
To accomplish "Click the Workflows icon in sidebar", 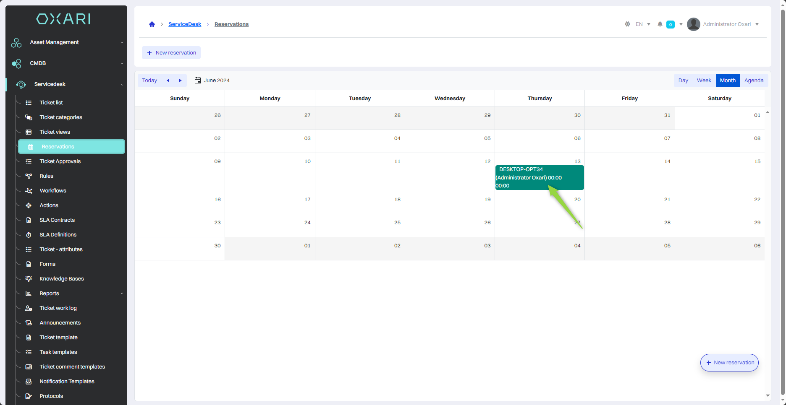I will coord(29,191).
